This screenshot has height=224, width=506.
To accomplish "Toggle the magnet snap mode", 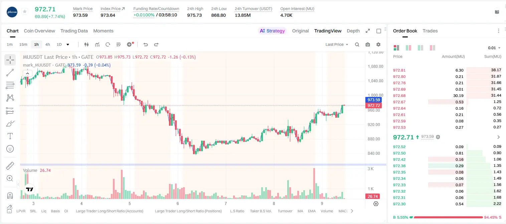I will point(10,195).
